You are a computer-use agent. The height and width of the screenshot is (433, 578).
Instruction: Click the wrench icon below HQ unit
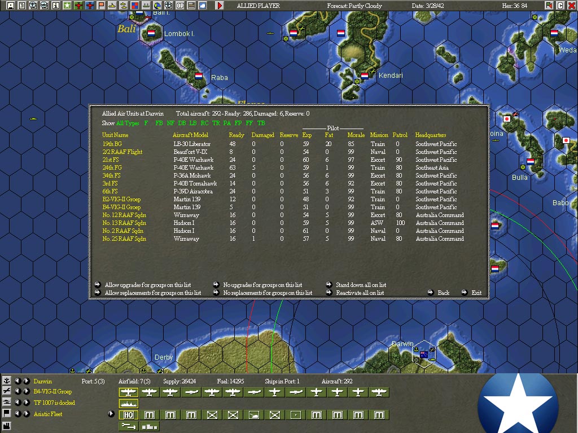tap(128, 426)
